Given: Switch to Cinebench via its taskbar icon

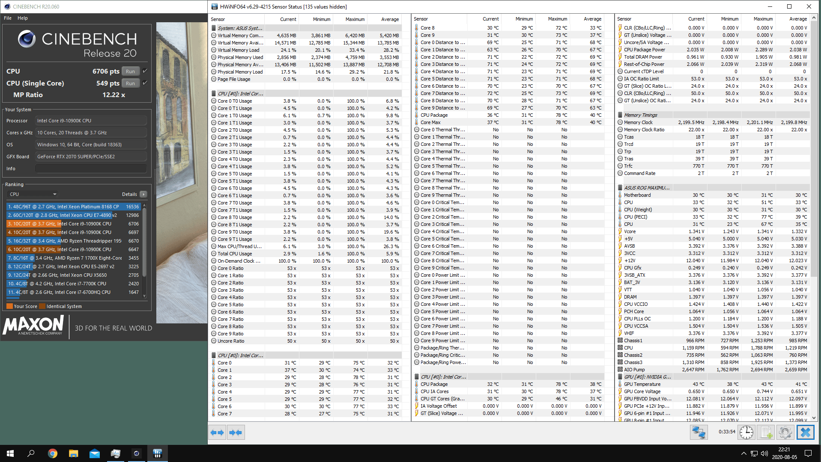Looking at the screenshot, I should [136, 453].
